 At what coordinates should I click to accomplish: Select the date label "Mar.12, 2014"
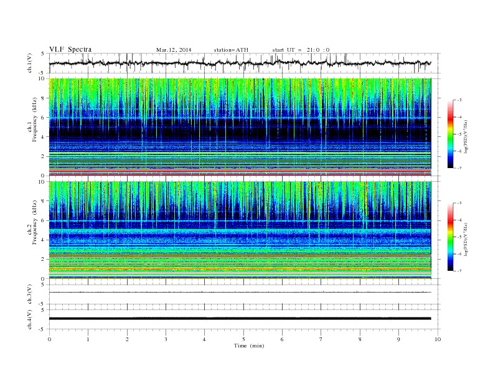point(174,50)
